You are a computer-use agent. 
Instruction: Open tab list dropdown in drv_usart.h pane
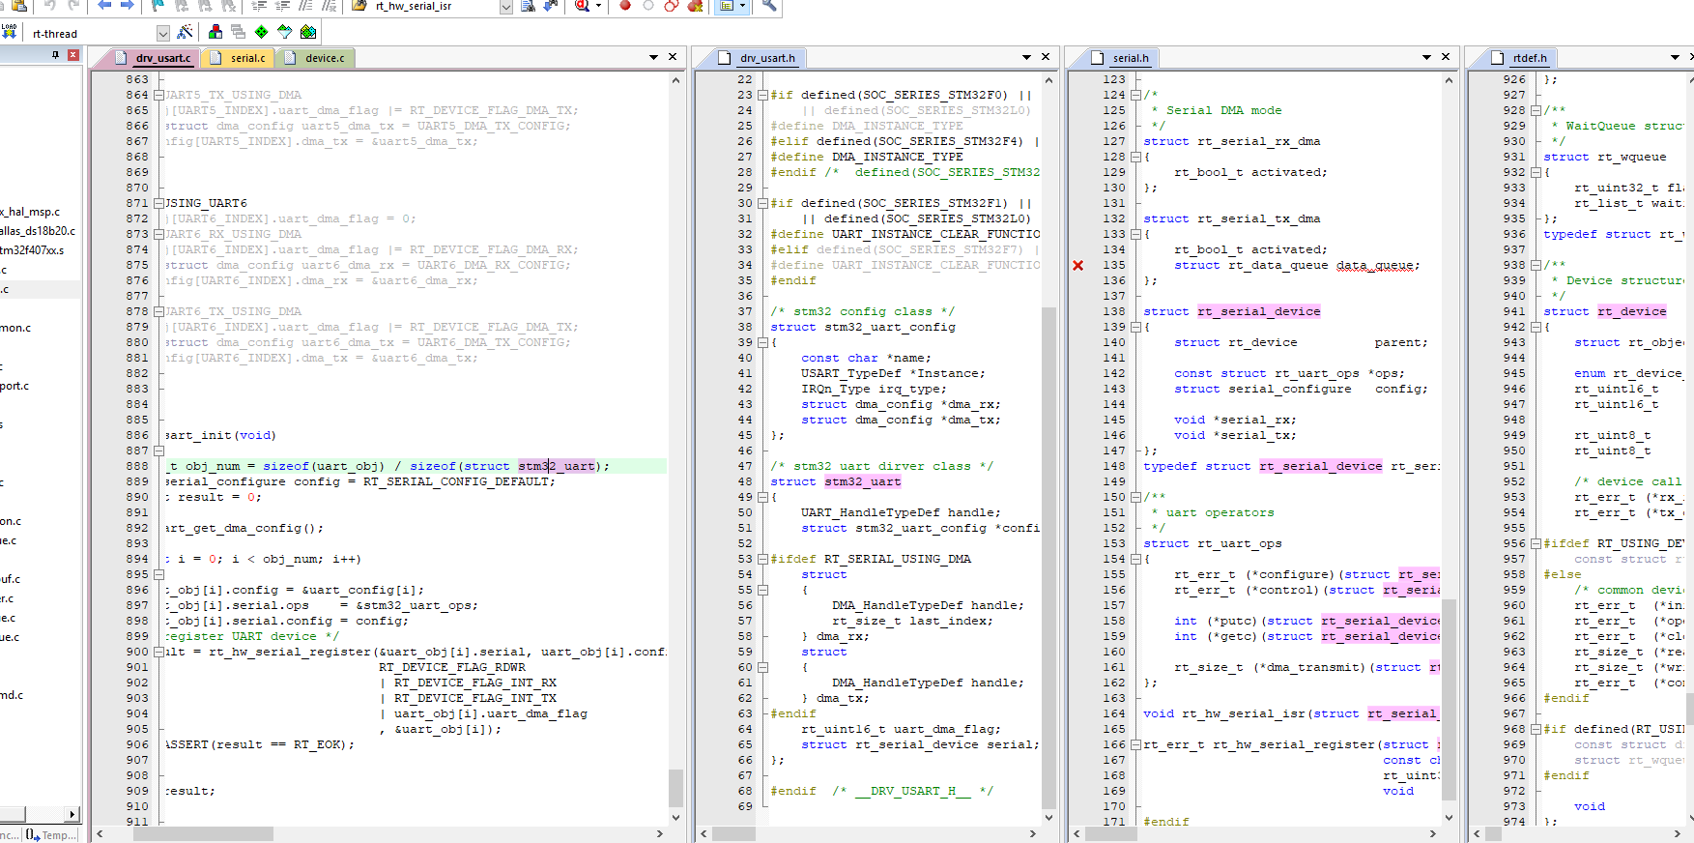tap(1026, 58)
